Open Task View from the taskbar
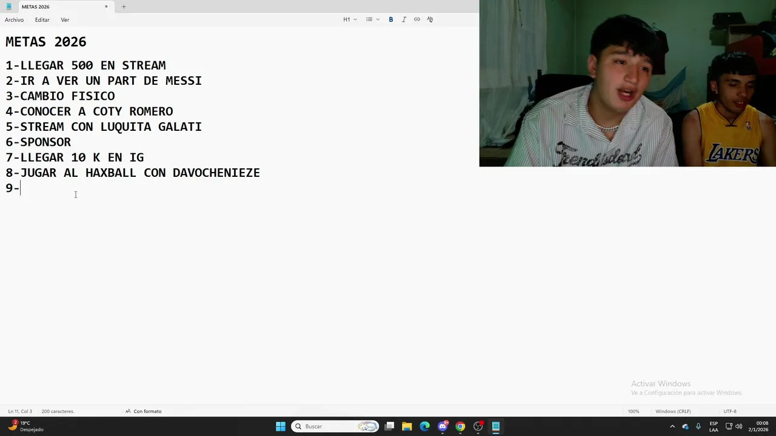The height and width of the screenshot is (436, 776). coord(389,426)
